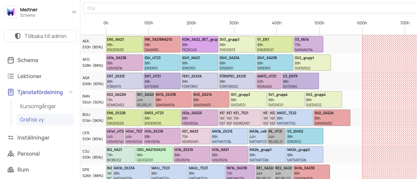This screenshot has width=417, height=179.
Task: Click the building icon beside Rum
Action: (11, 170)
